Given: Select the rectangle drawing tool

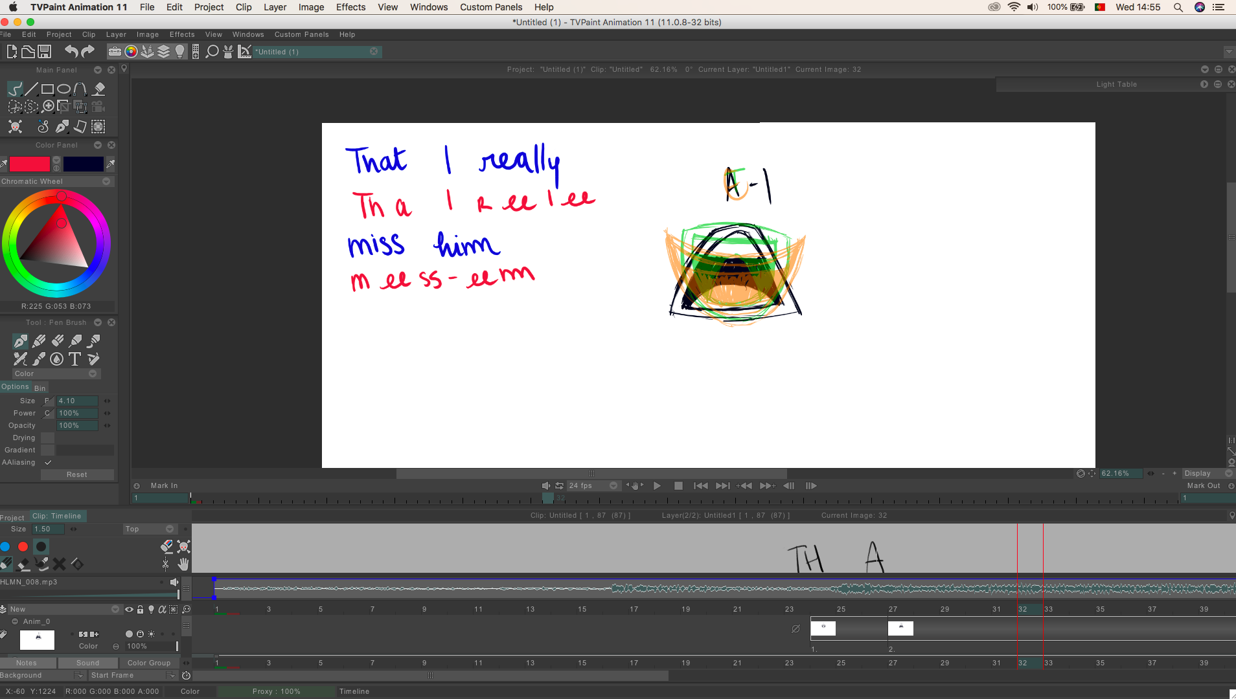Looking at the screenshot, I should tap(47, 89).
